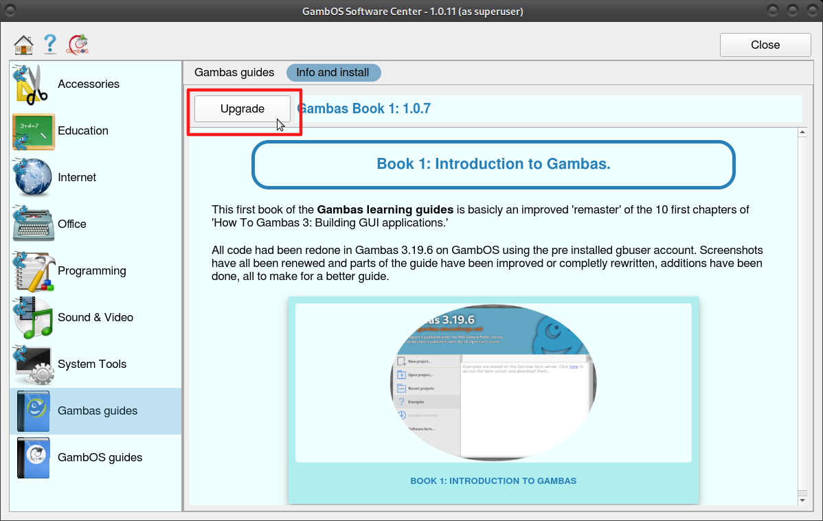Click scrollbar down arrow in description pane
Viewport: 823px width, 521px height.
pos(802,500)
